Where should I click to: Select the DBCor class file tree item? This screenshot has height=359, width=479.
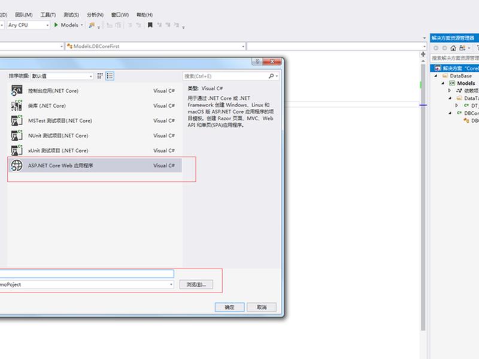point(471,113)
